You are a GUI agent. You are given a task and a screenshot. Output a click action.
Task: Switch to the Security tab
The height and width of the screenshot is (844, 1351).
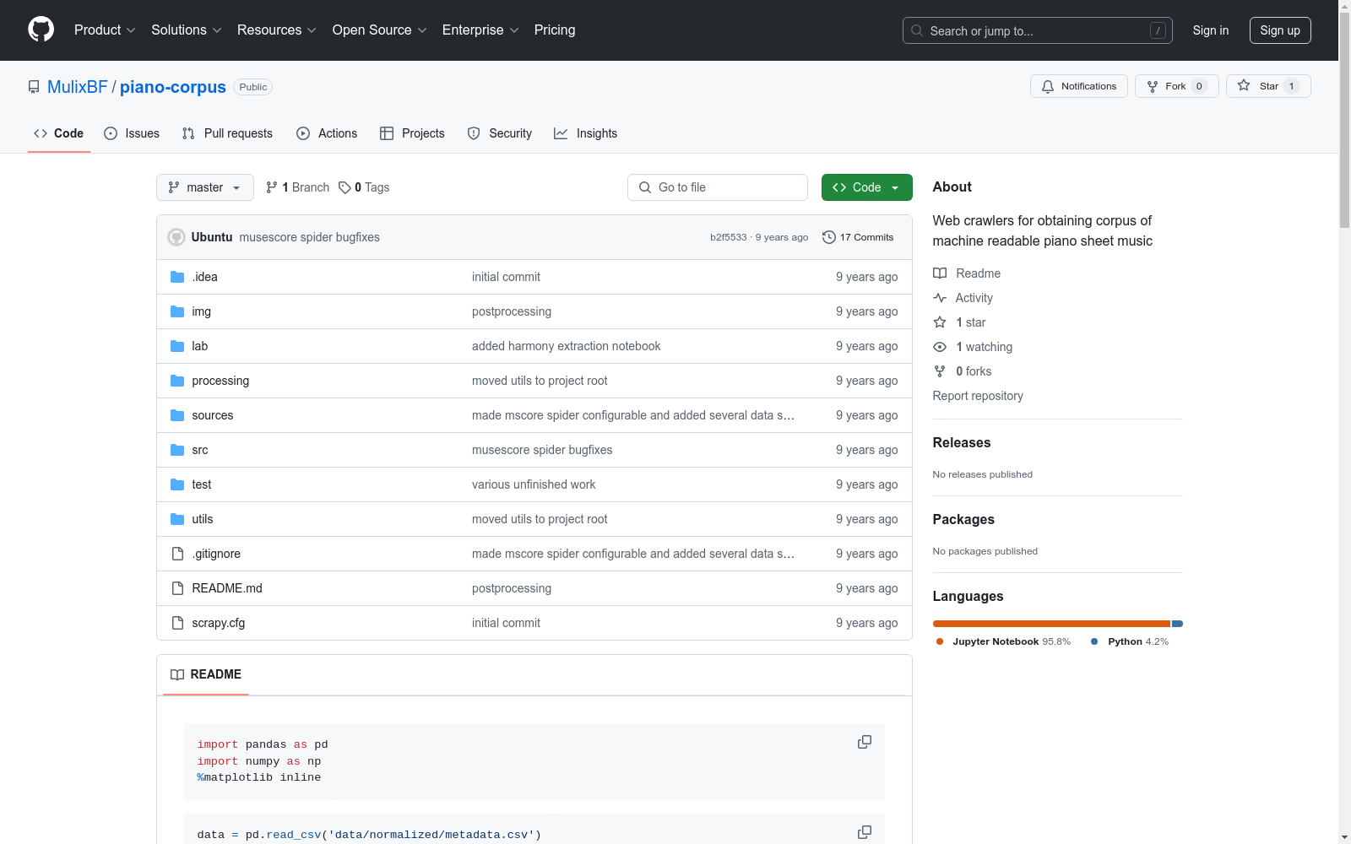(x=500, y=133)
